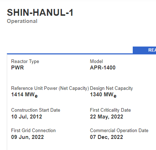This screenshot has width=156, height=150.
Task: Click the Construction Start Date label
Action: pos(36,110)
